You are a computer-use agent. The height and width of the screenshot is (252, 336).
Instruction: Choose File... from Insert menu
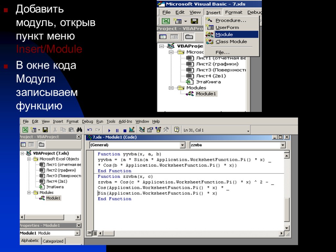[x=232, y=52]
